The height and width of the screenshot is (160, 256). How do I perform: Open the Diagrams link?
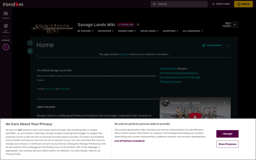tap(182, 73)
